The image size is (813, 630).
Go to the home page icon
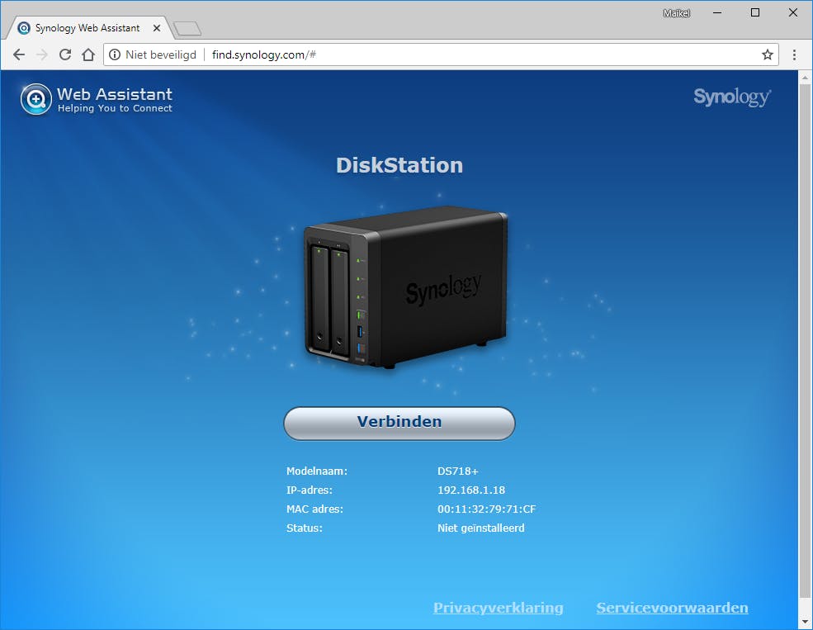click(88, 54)
